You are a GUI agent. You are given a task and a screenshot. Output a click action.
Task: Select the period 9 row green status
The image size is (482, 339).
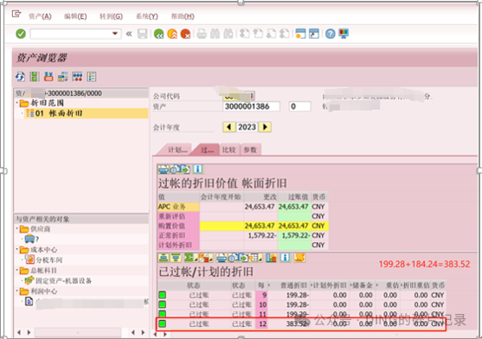coord(163,295)
